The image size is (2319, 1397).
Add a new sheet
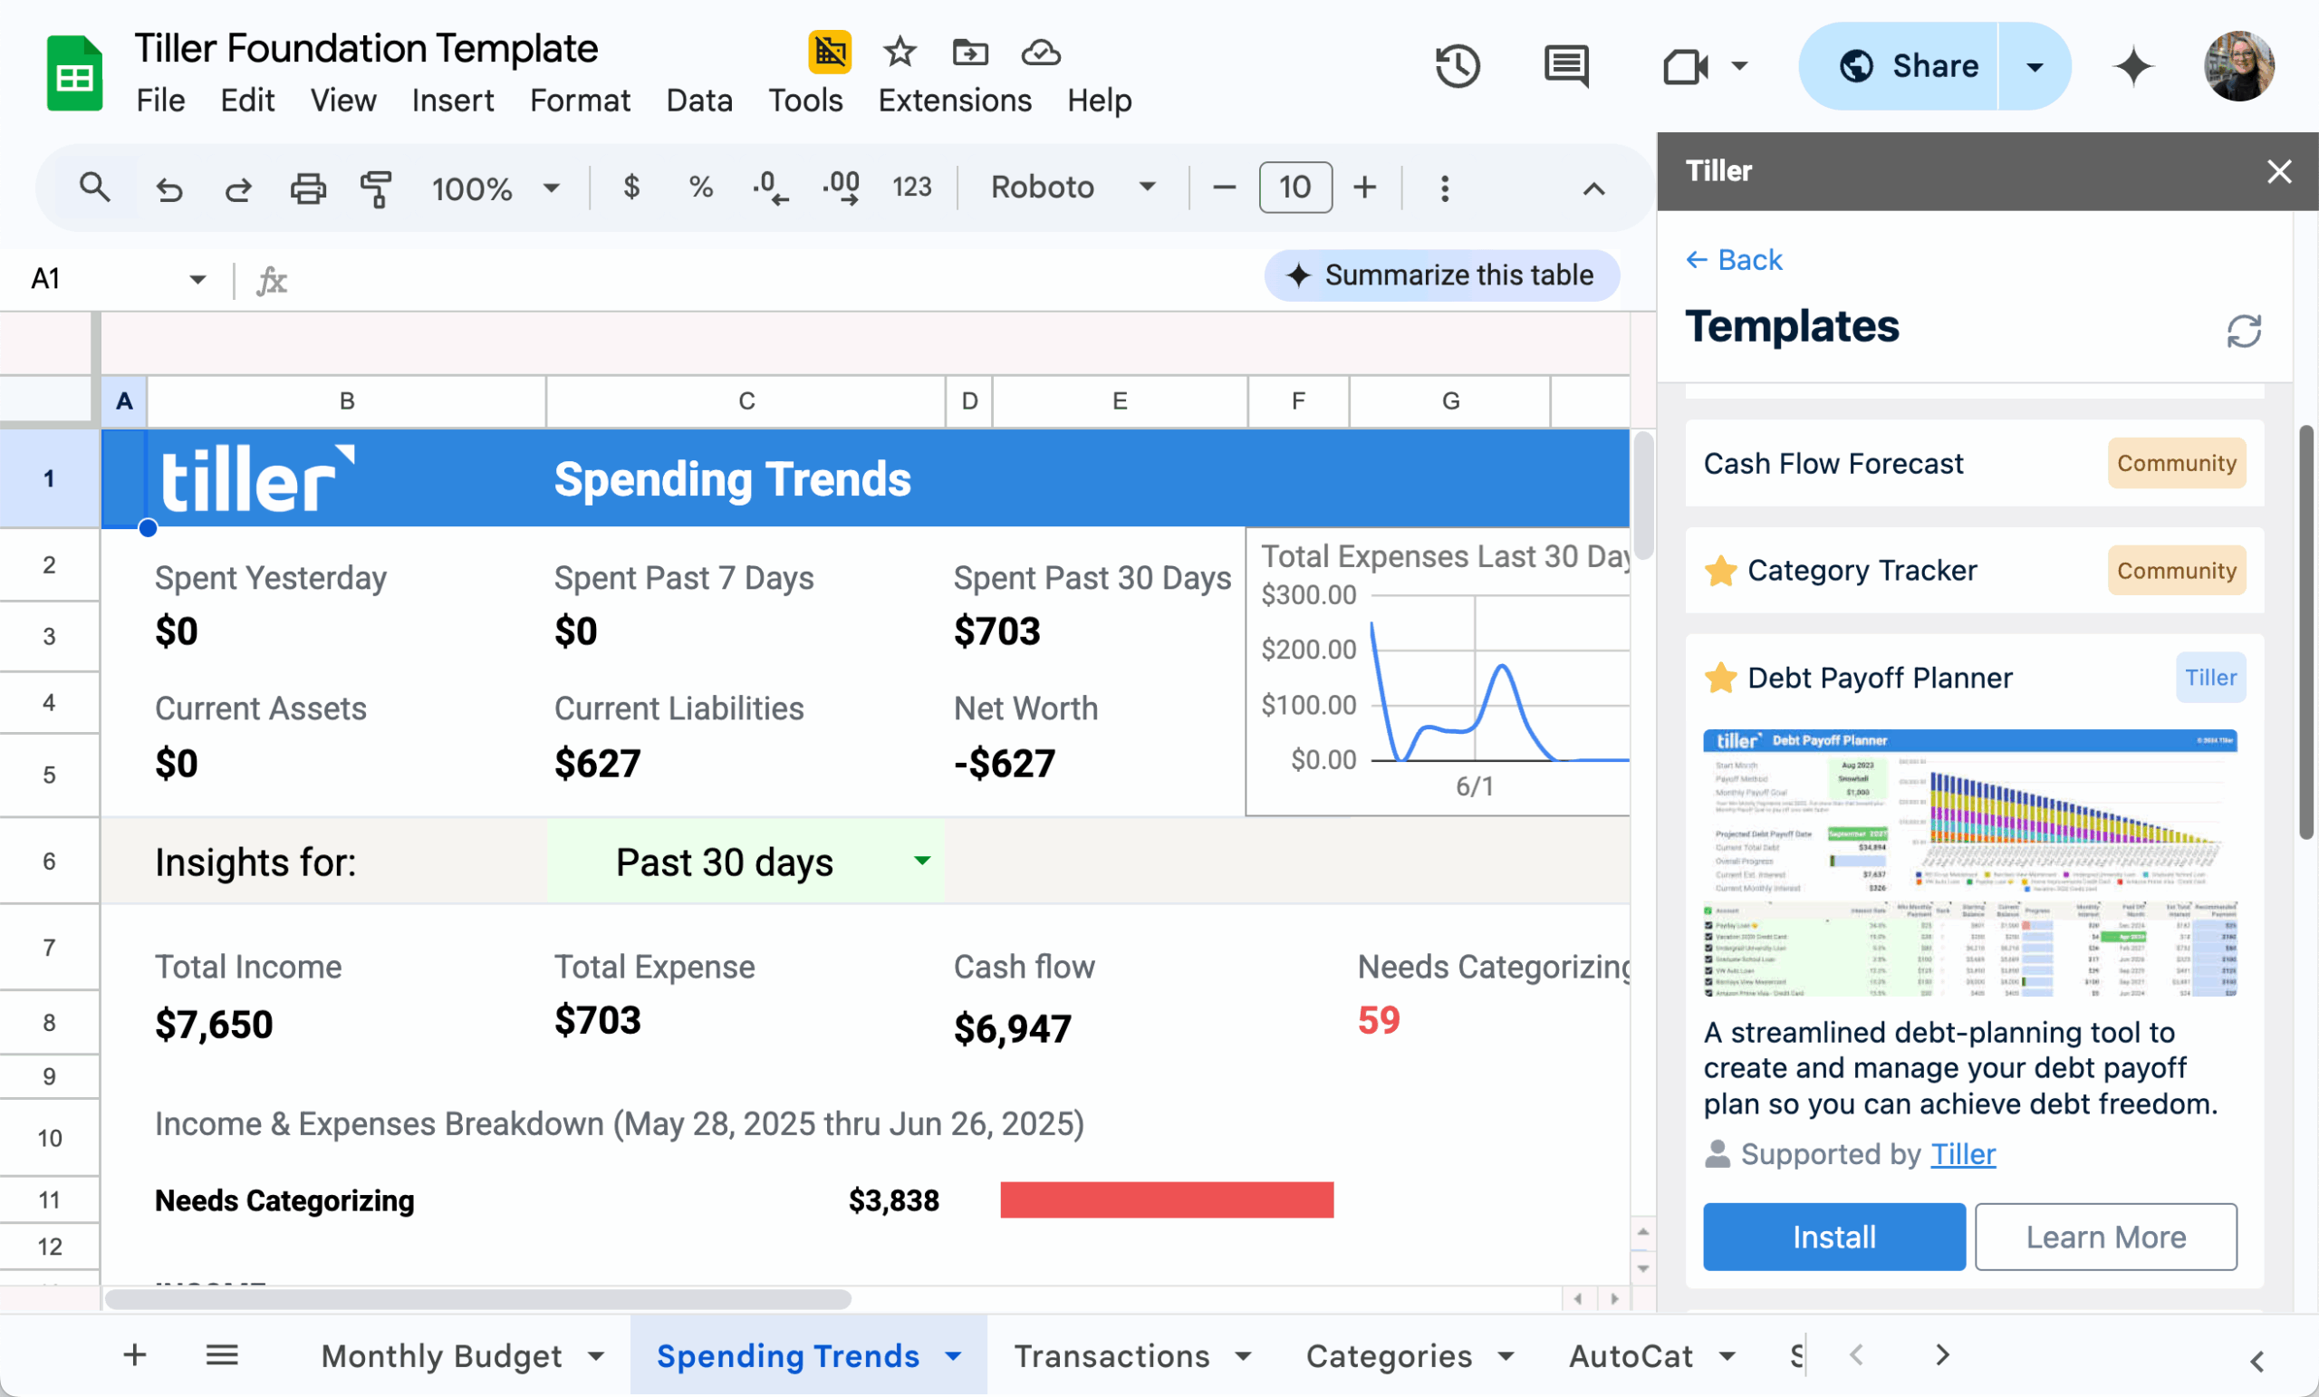(135, 1354)
